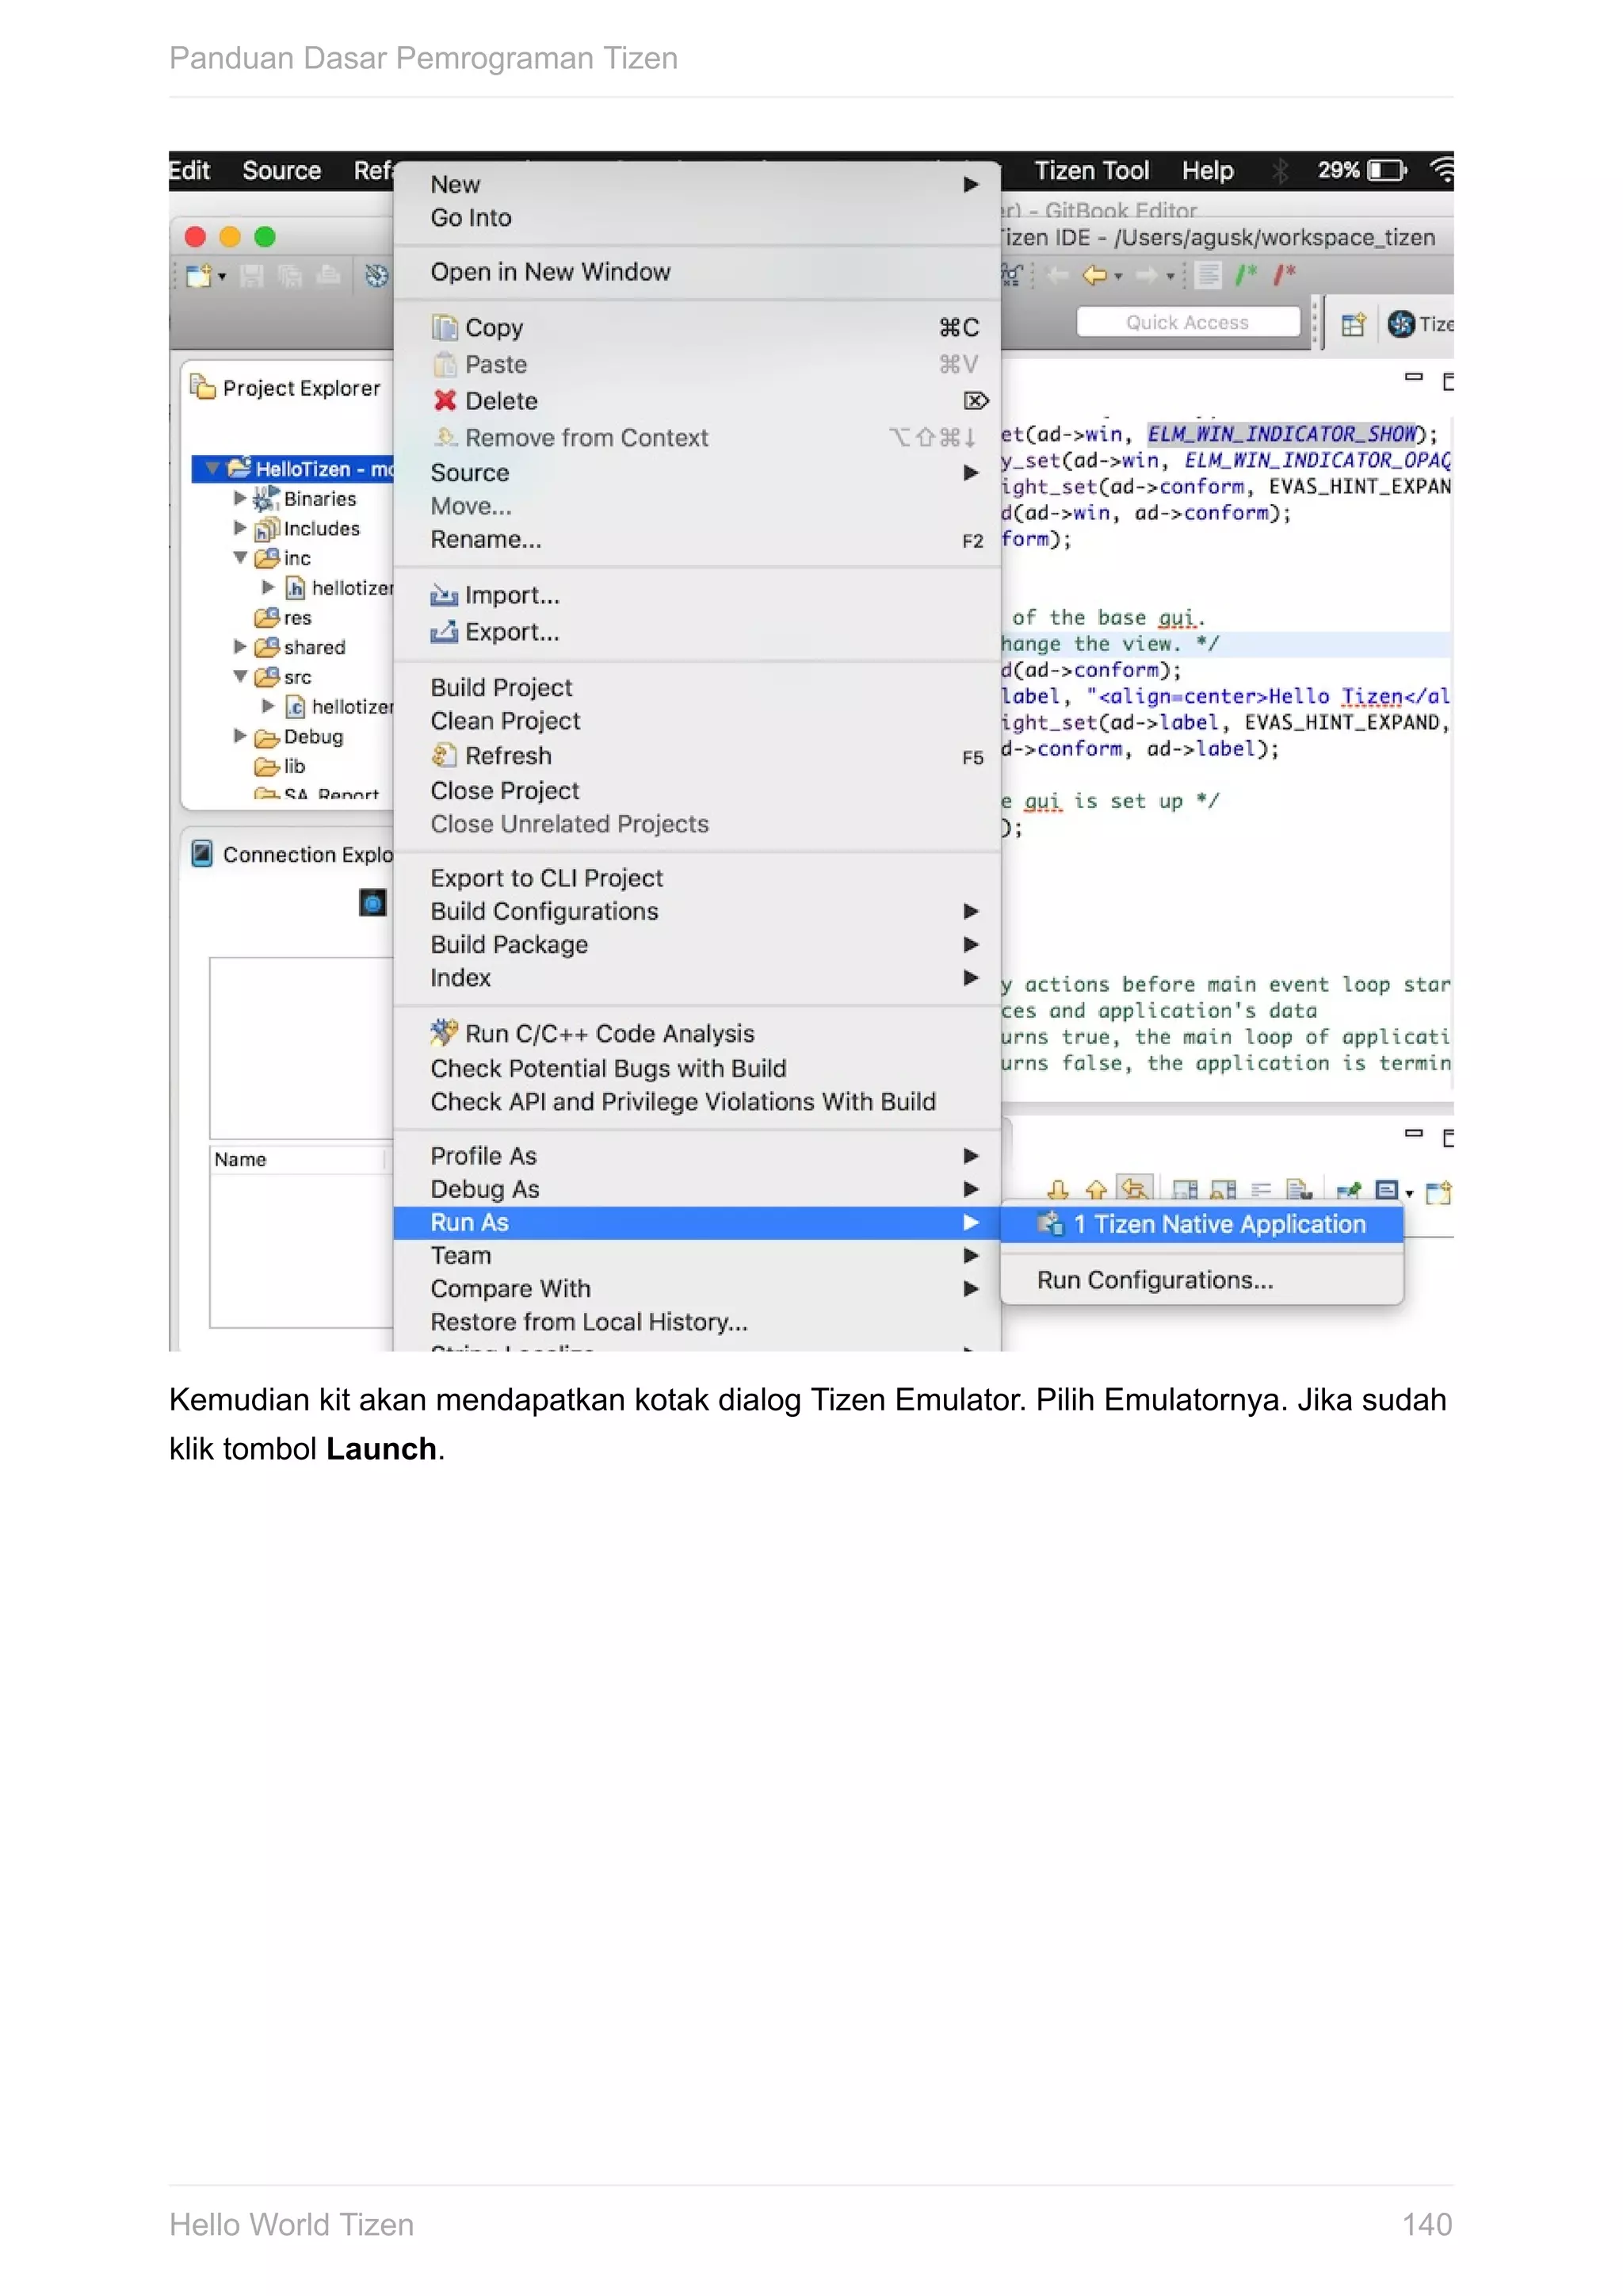Choose Check API and Privilege Violations entry

pyautogui.click(x=697, y=1102)
